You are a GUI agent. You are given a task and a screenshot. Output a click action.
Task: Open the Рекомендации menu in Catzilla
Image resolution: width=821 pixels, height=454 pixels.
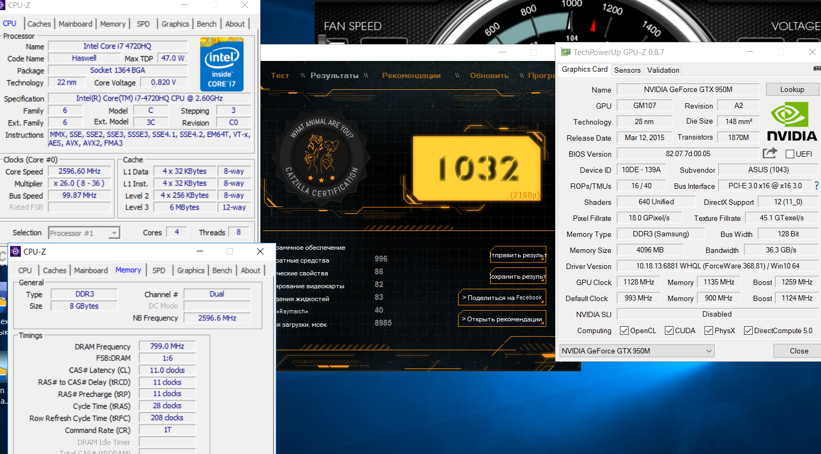412,75
